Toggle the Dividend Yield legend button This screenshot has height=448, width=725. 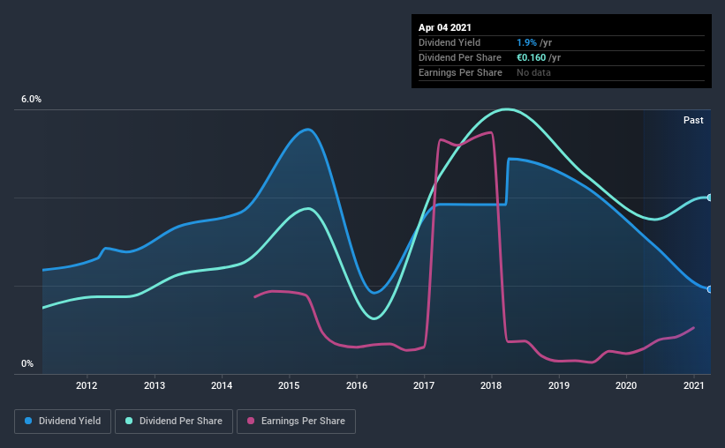(63, 422)
